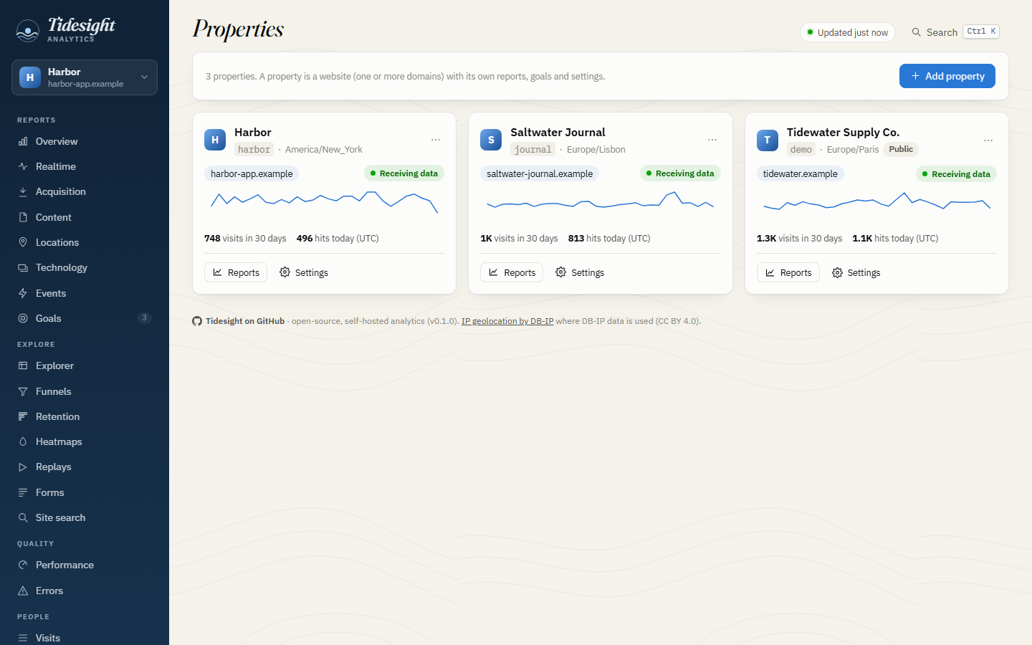Viewport: 1032px width, 645px height.
Task: Click the Technology monitor icon
Action: tap(23, 267)
